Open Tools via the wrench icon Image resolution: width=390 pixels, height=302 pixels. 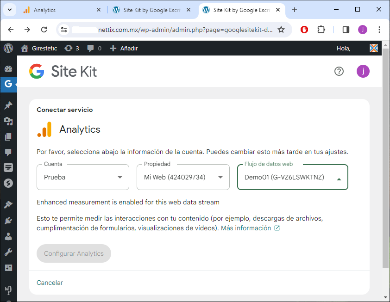[x=8, y=252]
